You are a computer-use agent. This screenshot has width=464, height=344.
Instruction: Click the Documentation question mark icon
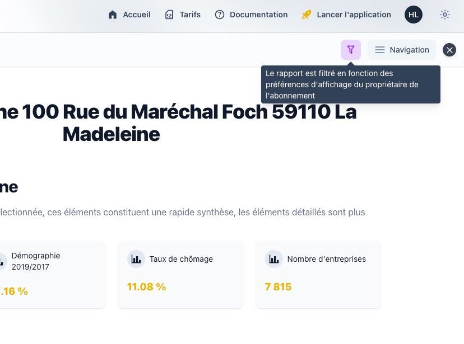(x=219, y=15)
